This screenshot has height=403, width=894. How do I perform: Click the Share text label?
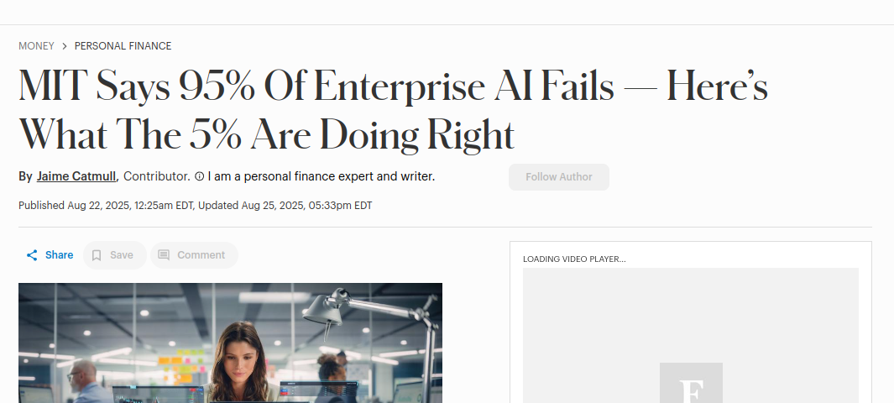60,255
